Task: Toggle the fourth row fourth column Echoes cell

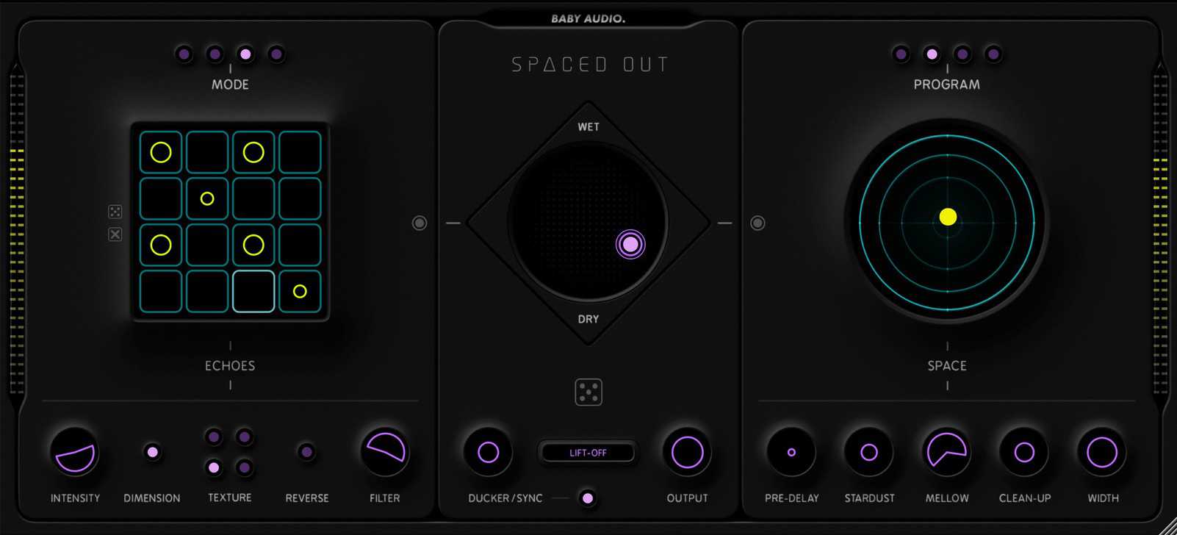Action: point(300,291)
